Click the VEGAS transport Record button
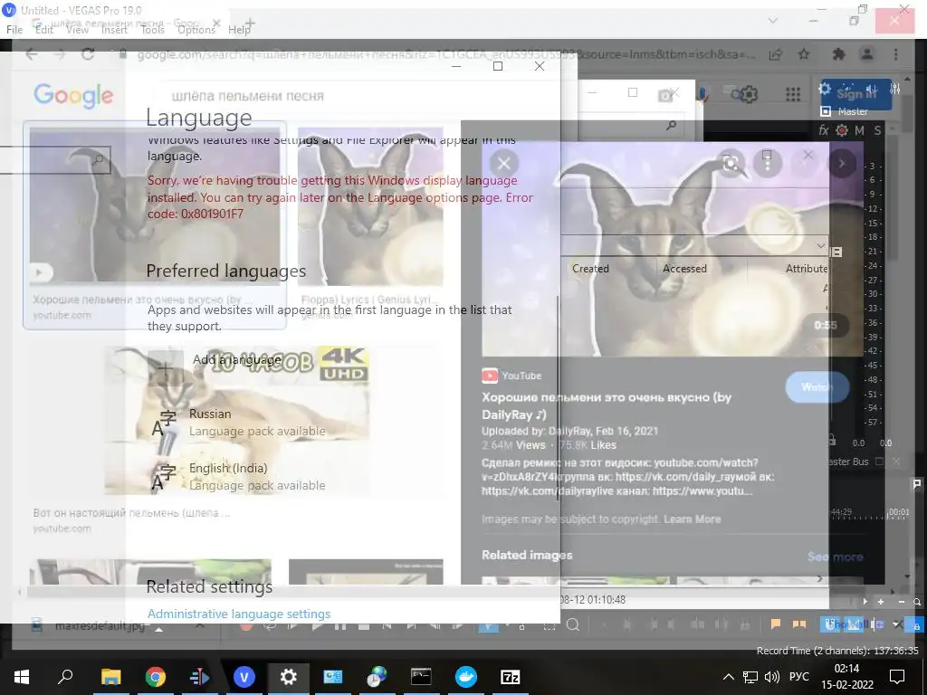Screen dimensions: 927x695 pyautogui.click(x=246, y=624)
